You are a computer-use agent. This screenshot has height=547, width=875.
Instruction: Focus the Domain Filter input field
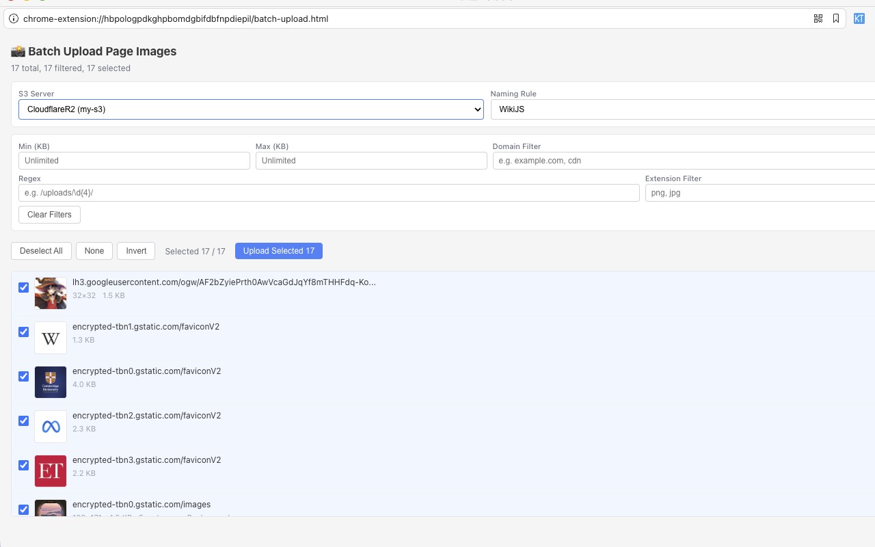pyautogui.click(x=684, y=161)
